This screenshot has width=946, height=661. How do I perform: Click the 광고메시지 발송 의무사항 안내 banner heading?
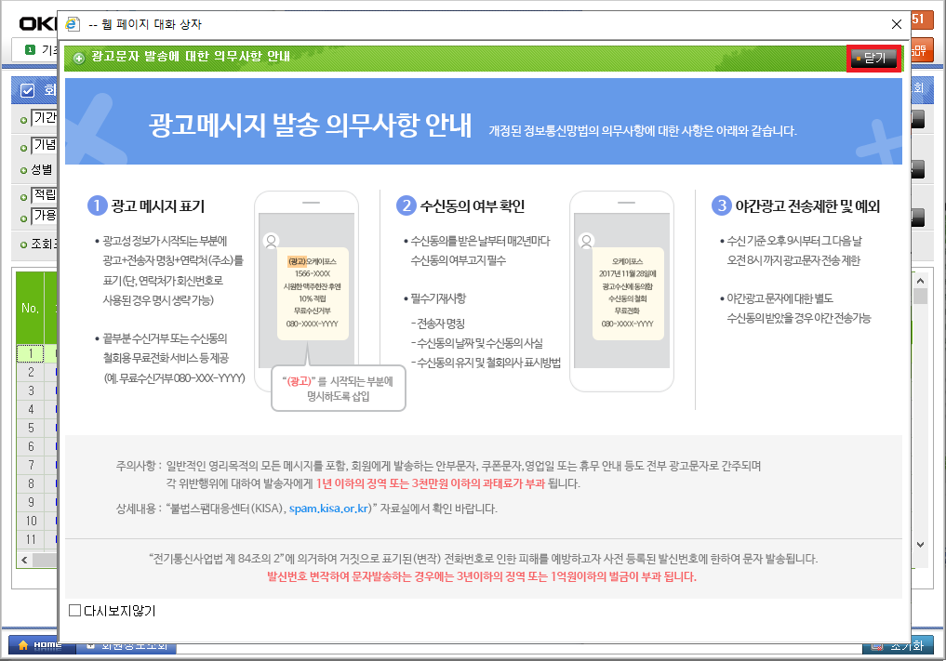[x=310, y=127]
